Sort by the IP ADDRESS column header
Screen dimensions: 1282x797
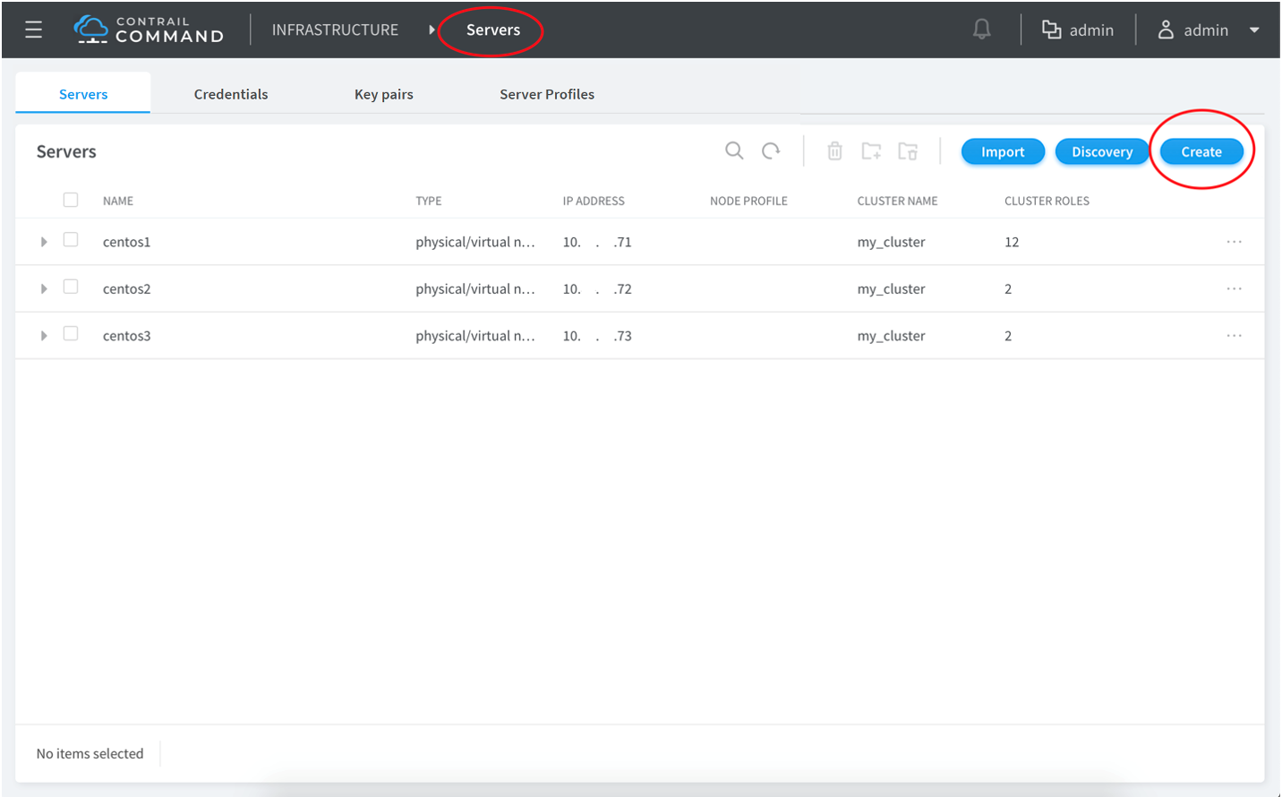pos(594,201)
